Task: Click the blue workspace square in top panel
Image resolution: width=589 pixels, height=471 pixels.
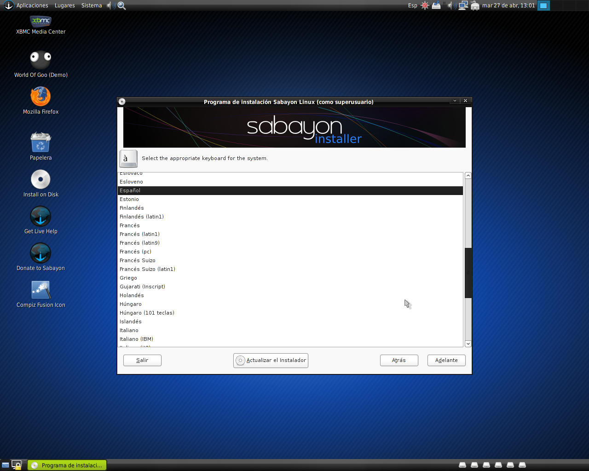Action: point(543,6)
